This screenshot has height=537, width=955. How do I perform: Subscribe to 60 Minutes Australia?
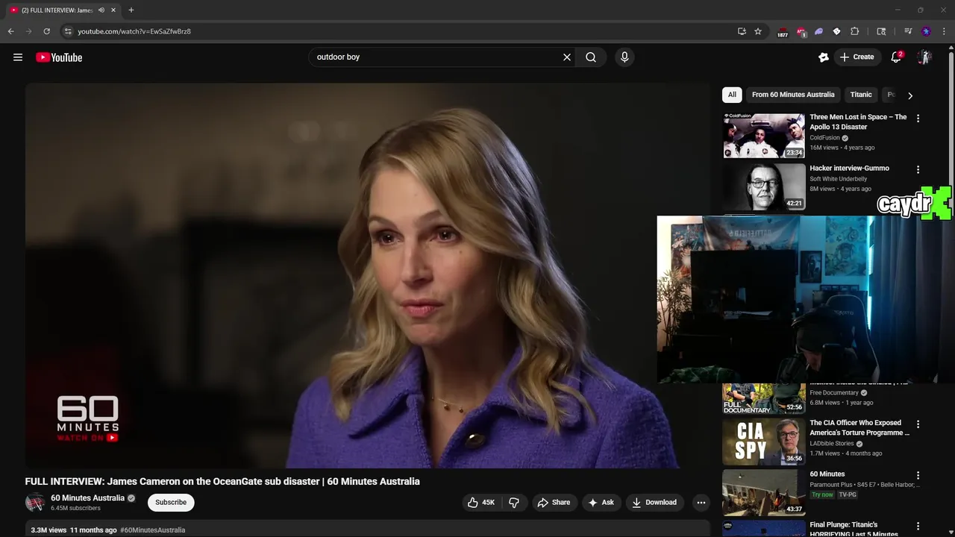click(x=171, y=503)
